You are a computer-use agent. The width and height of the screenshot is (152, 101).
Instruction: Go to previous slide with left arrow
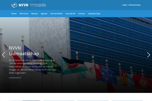(4, 55)
